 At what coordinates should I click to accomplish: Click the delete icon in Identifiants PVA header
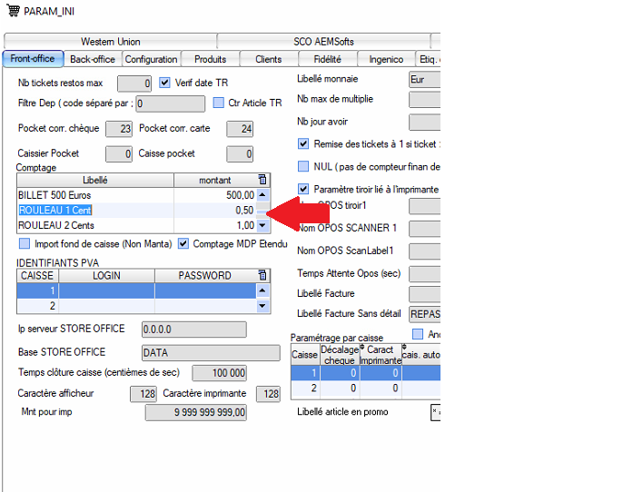(262, 275)
